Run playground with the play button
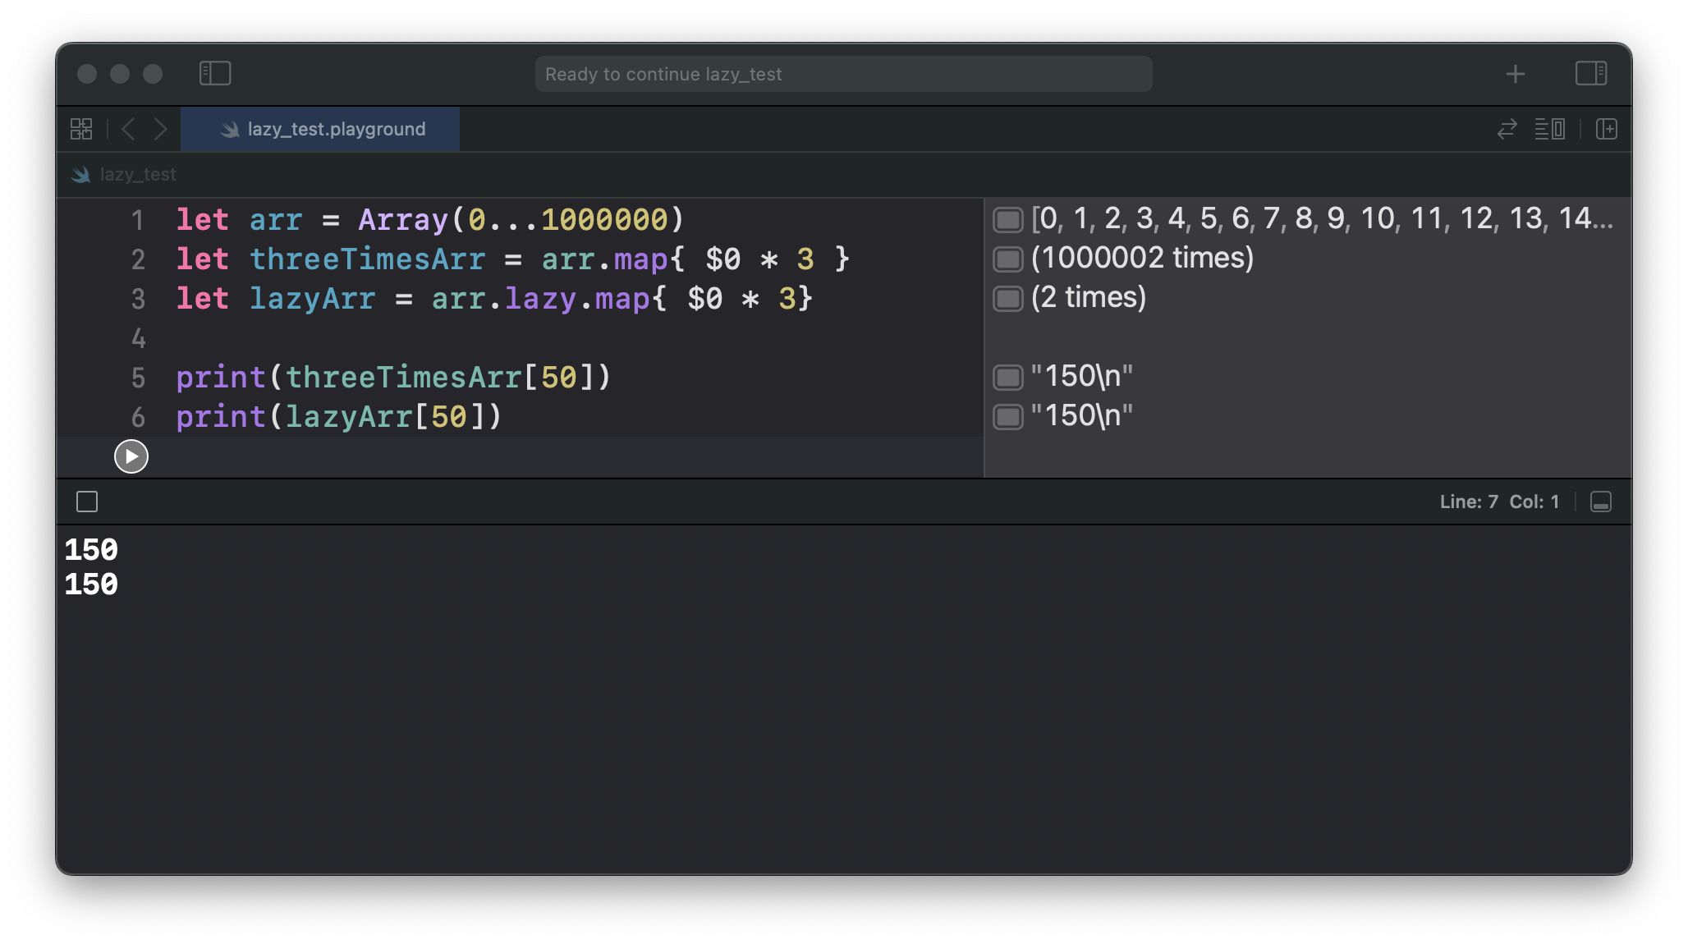 (x=131, y=456)
